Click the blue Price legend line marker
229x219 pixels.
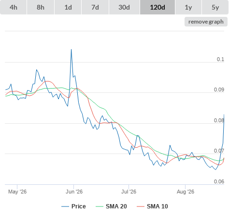[65, 206]
